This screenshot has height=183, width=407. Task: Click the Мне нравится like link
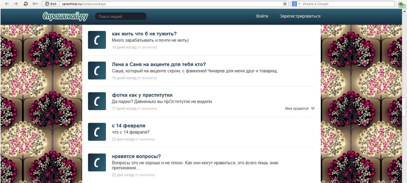point(297,109)
